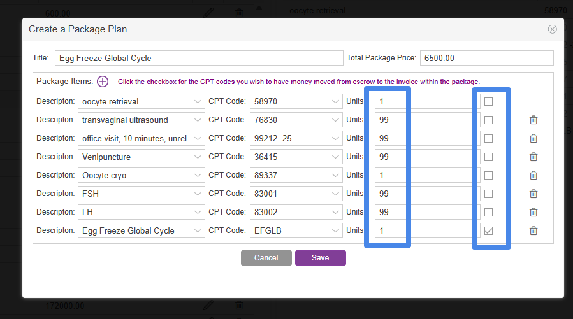
Task: Click the purple Save button
Action: pyautogui.click(x=320, y=258)
